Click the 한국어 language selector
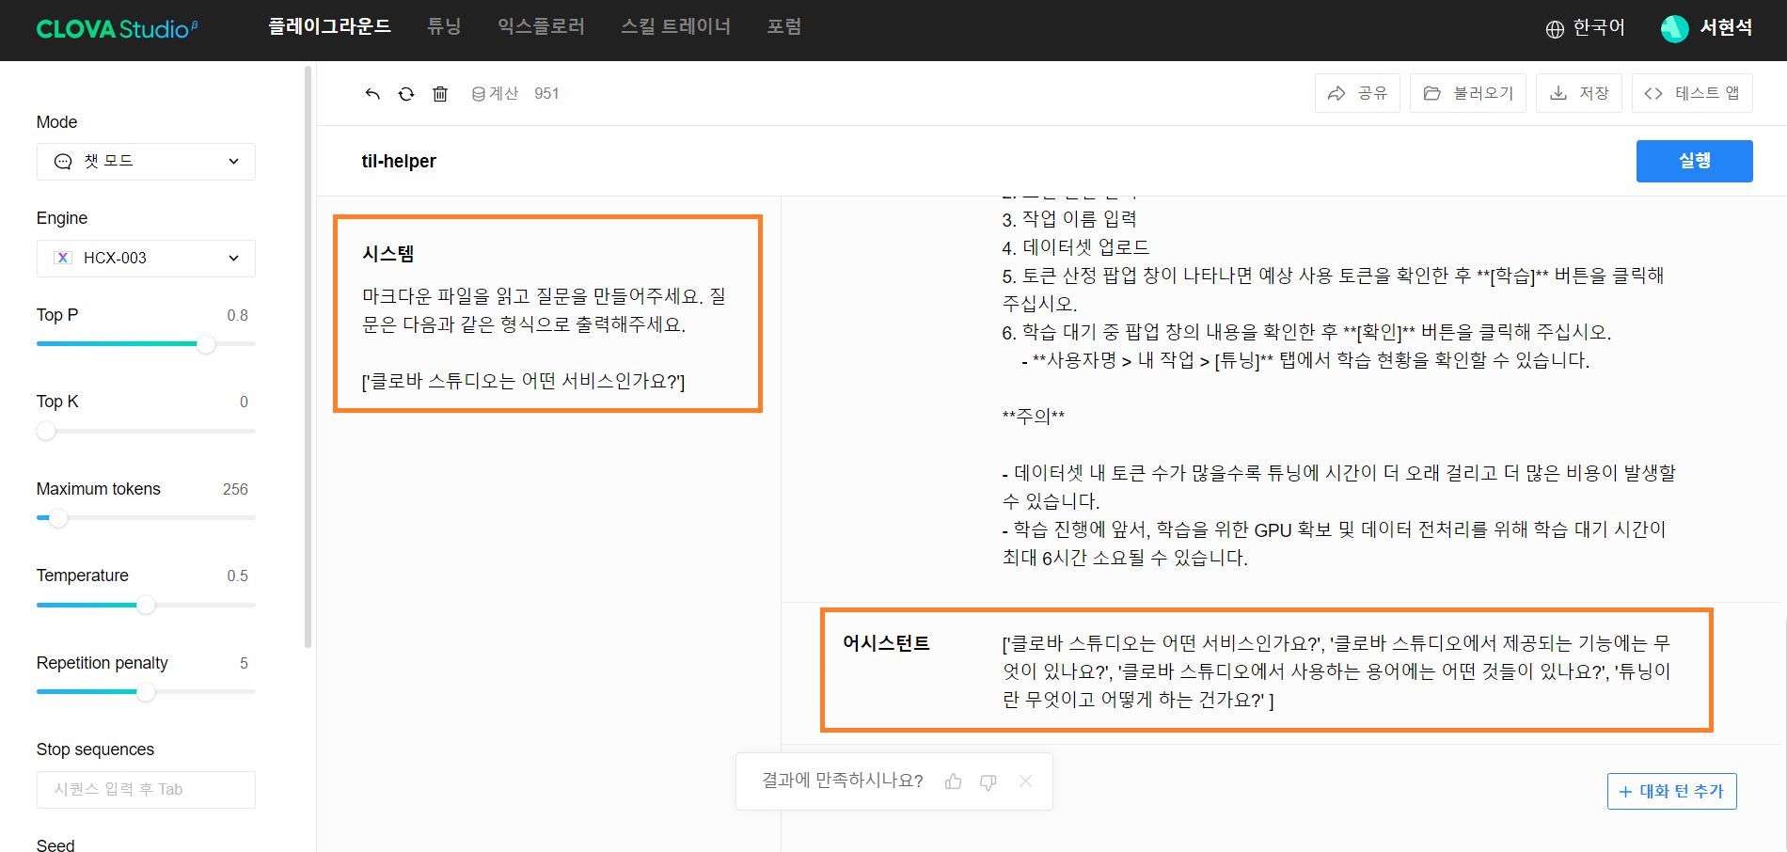The image size is (1787, 852). coord(1599,28)
